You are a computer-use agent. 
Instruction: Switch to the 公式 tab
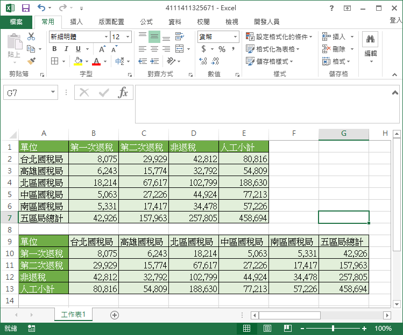146,22
